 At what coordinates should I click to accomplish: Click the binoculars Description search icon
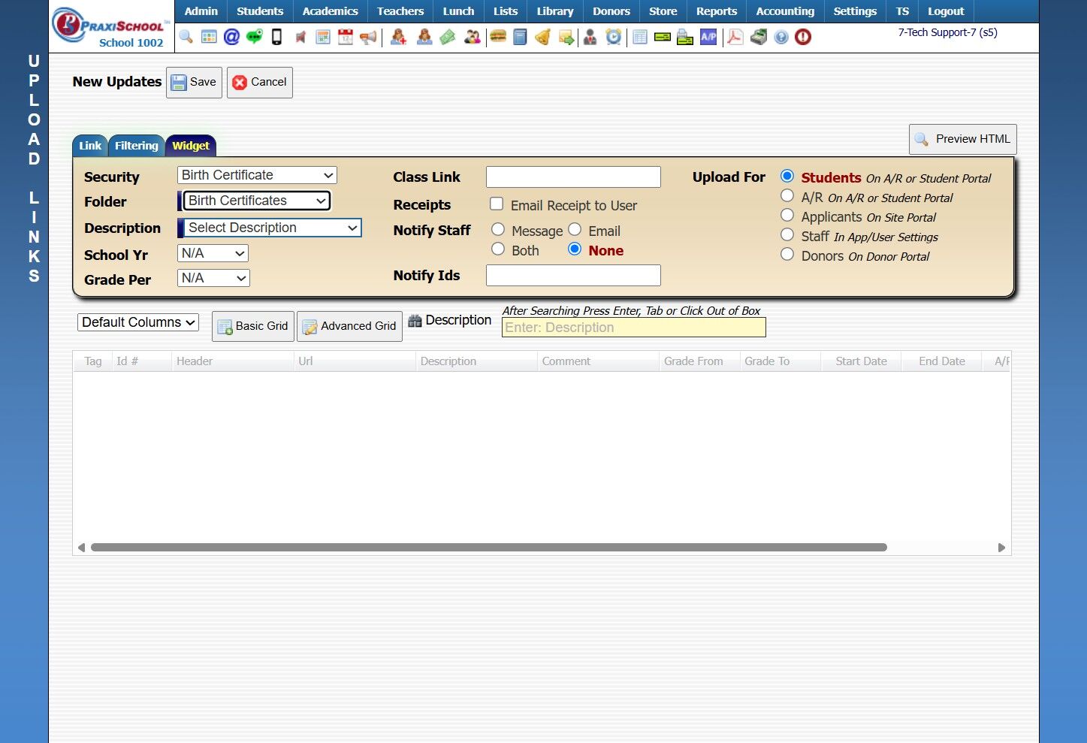click(x=415, y=321)
